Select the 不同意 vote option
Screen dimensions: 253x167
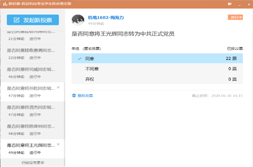pos(157,69)
